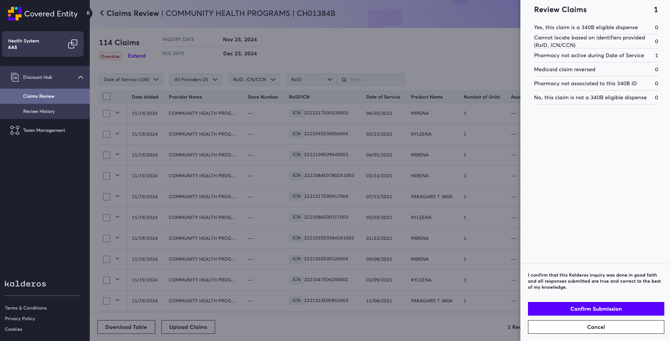Open Cookies link
The height and width of the screenshot is (341, 670).
tap(14, 329)
